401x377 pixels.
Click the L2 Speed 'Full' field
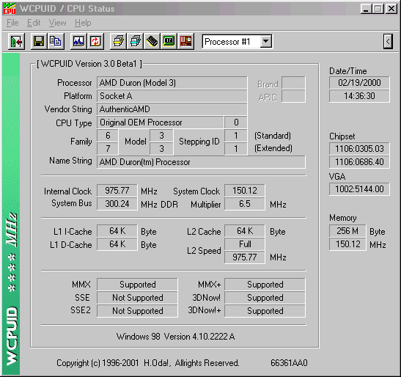click(245, 244)
